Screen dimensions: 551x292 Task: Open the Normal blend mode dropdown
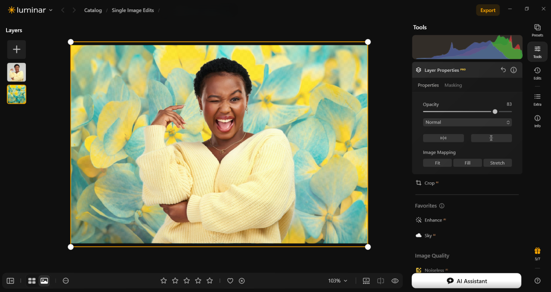467,122
